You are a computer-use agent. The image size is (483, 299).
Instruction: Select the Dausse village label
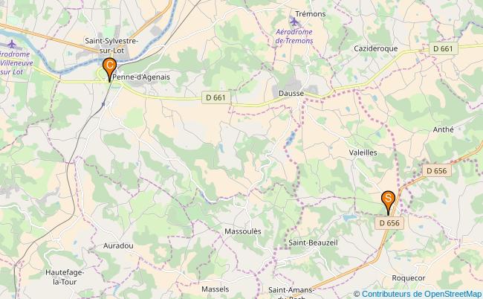pos(291,93)
